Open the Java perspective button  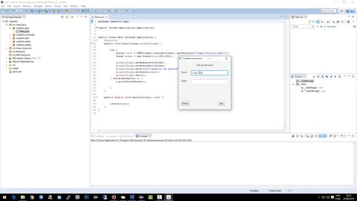coord(350,11)
